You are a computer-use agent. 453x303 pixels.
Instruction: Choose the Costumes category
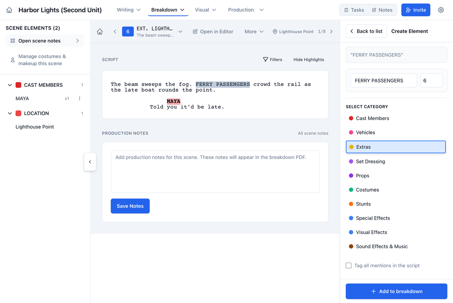[396, 190]
